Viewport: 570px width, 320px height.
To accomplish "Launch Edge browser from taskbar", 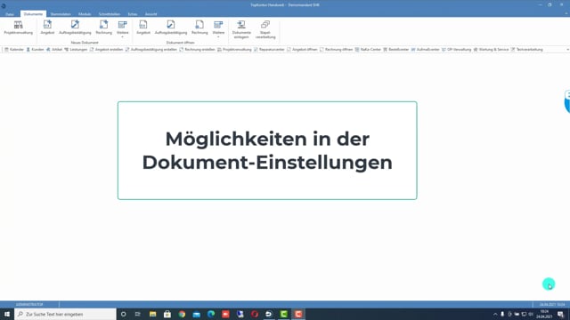I will [211, 314].
